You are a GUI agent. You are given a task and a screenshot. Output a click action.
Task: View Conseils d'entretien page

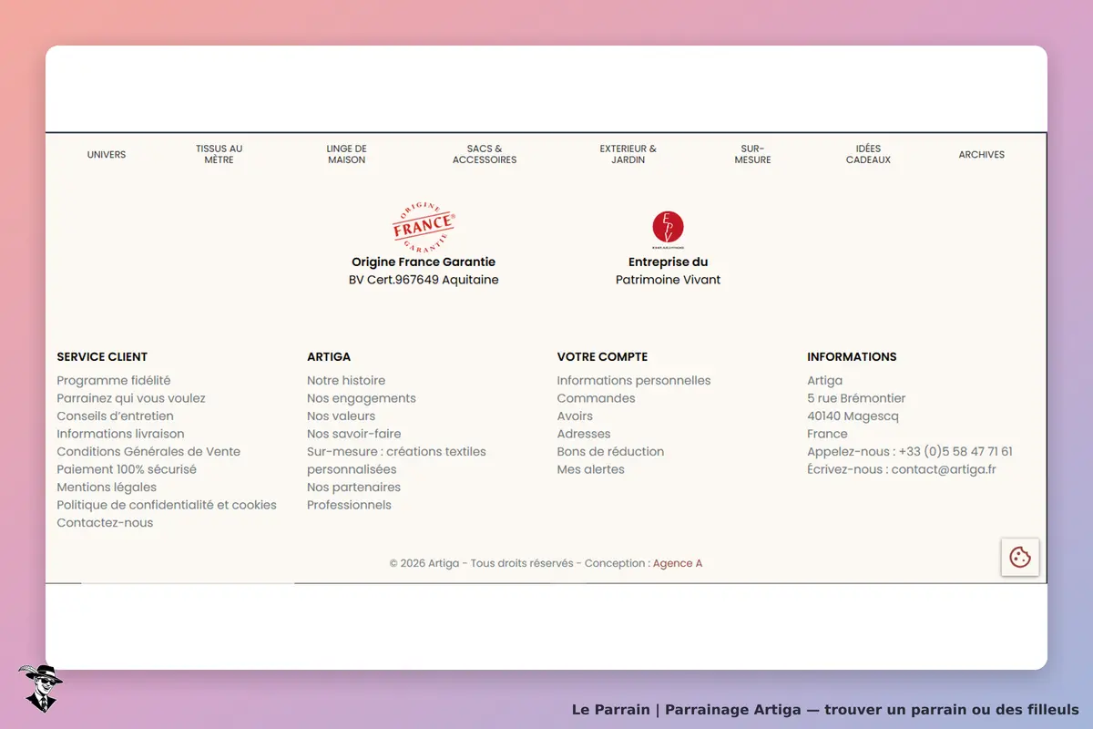[x=115, y=416]
